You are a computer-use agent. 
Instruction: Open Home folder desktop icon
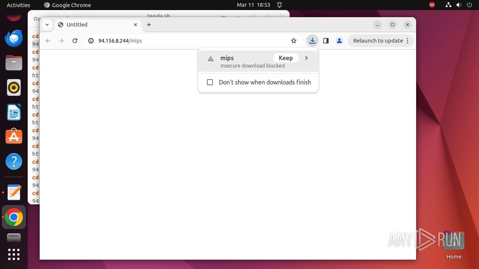(454, 245)
